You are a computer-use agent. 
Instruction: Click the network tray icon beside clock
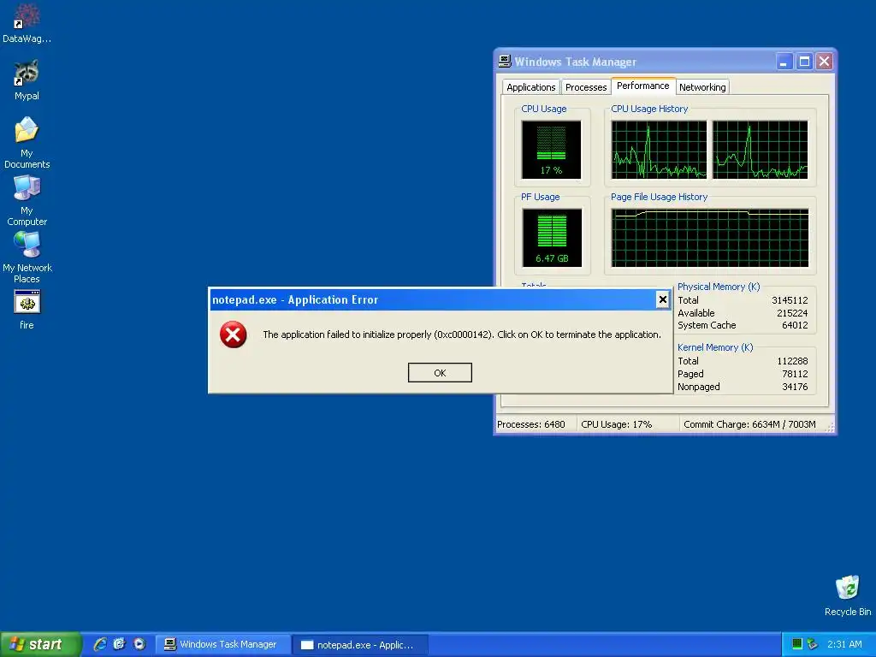pyautogui.click(x=813, y=644)
